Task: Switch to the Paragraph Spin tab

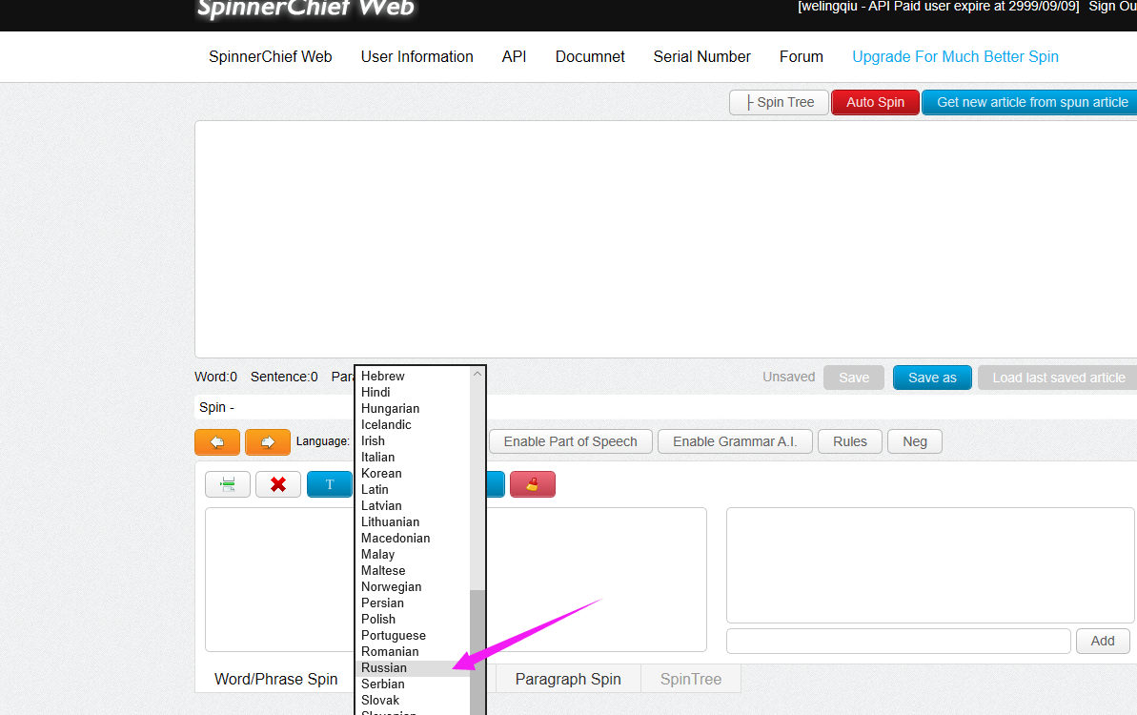Action: [568, 679]
